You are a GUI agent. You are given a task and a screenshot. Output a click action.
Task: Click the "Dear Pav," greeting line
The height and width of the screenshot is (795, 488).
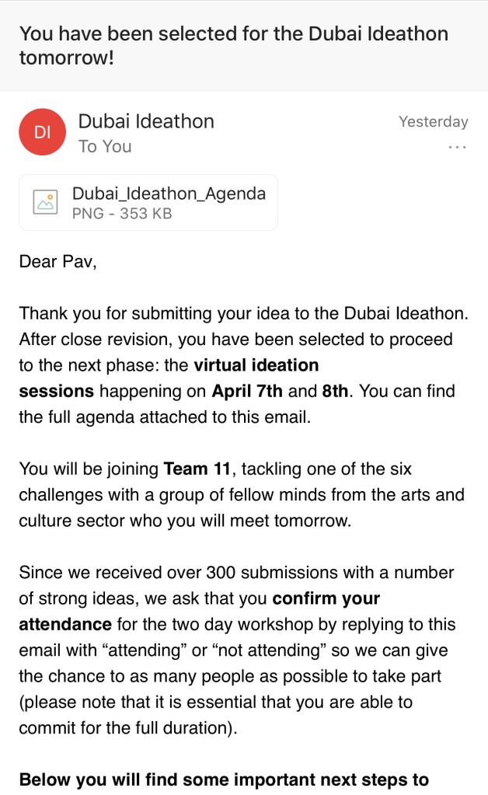[58, 261]
